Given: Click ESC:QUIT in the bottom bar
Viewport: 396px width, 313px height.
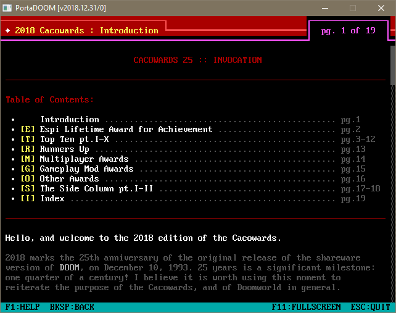Looking at the screenshot, I should (370, 307).
